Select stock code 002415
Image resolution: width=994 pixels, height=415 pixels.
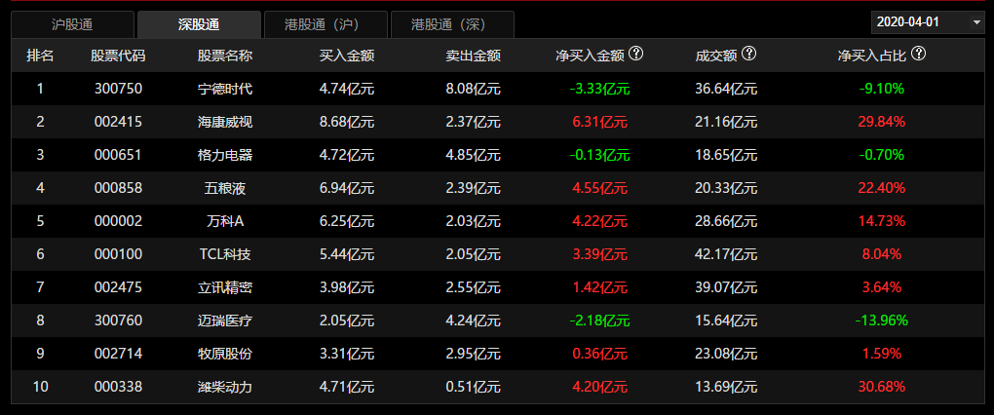(x=118, y=122)
